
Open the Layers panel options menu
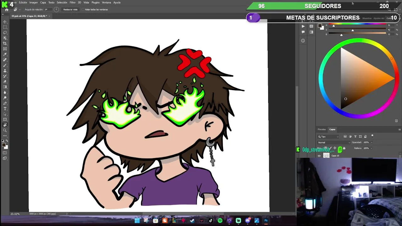point(399,129)
